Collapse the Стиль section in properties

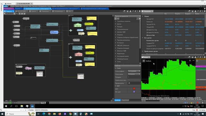click(116, 68)
